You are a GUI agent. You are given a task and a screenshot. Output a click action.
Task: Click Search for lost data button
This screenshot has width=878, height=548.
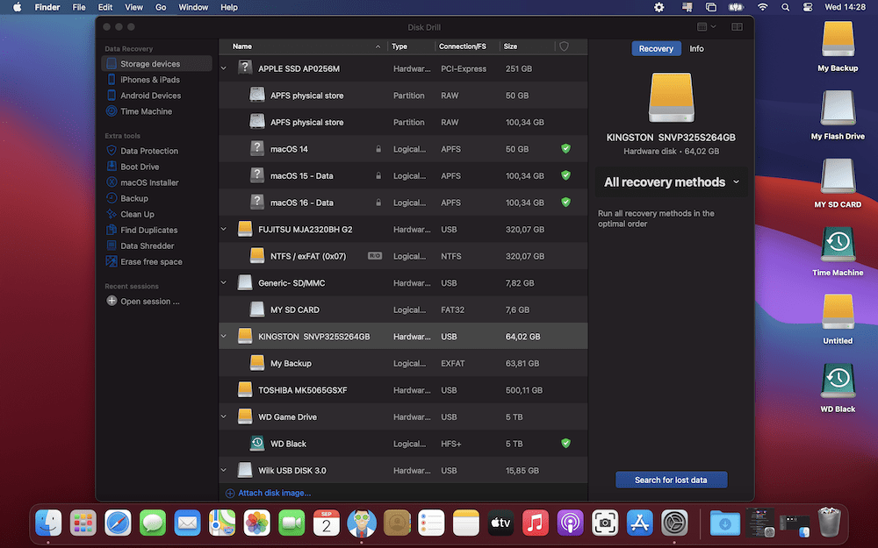tap(672, 480)
